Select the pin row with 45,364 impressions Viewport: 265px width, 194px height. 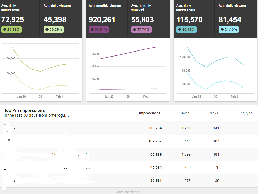(x=129, y=167)
